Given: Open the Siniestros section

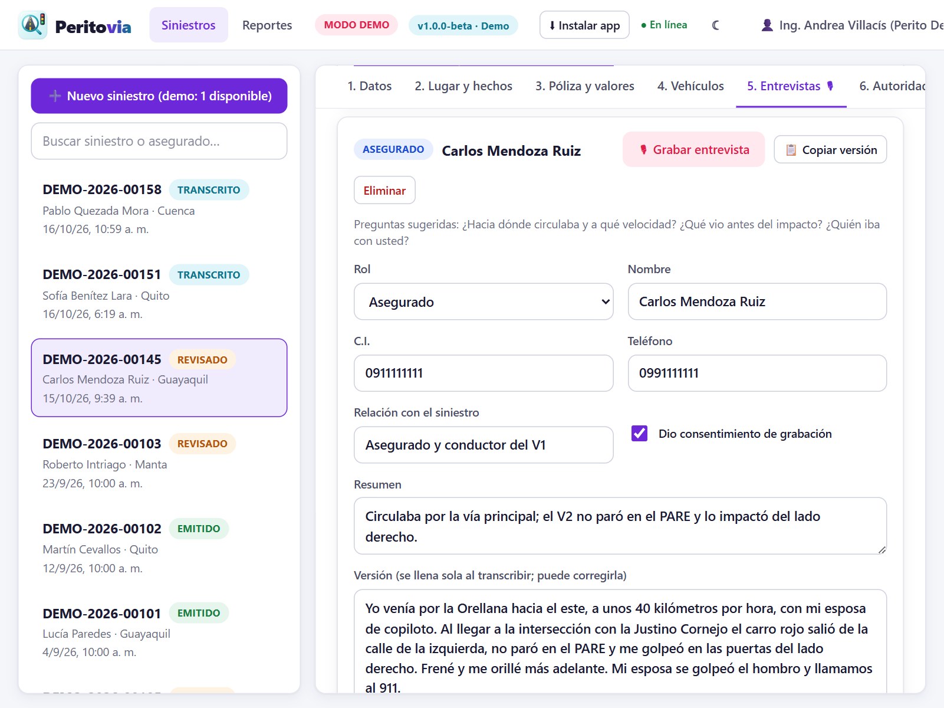Looking at the screenshot, I should point(189,25).
